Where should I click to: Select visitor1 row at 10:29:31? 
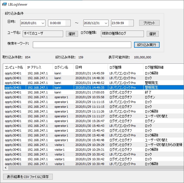coord(94,150)
